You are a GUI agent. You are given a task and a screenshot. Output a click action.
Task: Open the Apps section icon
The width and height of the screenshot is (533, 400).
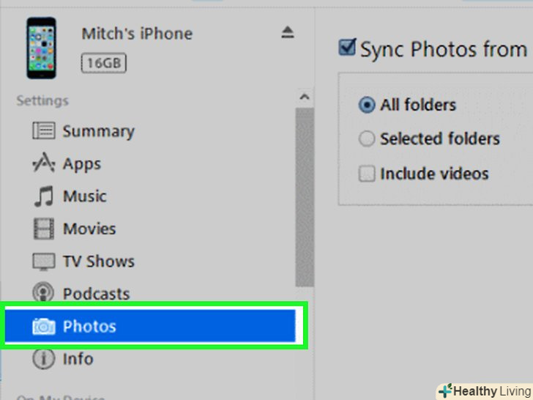click(43, 163)
